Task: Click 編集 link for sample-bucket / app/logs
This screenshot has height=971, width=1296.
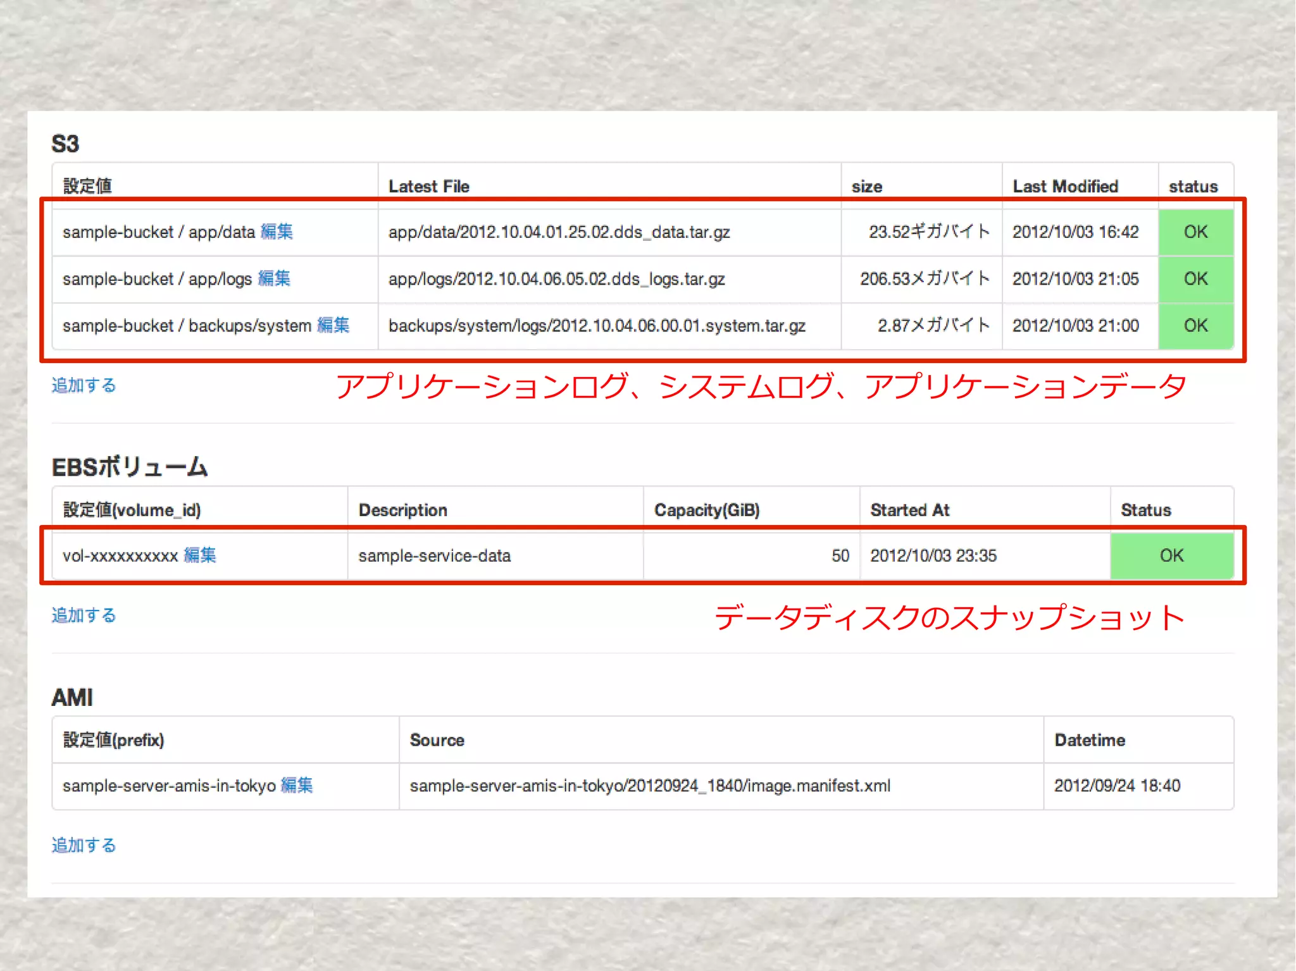Action: point(274,278)
